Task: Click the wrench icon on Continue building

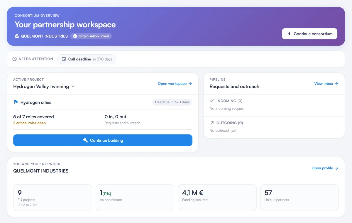Action: pyautogui.click(x=85, y=140)
